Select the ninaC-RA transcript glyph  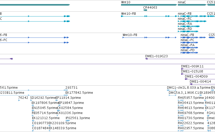pyautogui.click(x=189, y=26)
